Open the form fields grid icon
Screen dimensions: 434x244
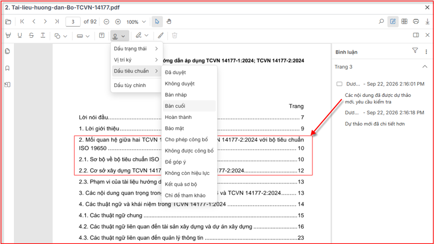point(404,22)
